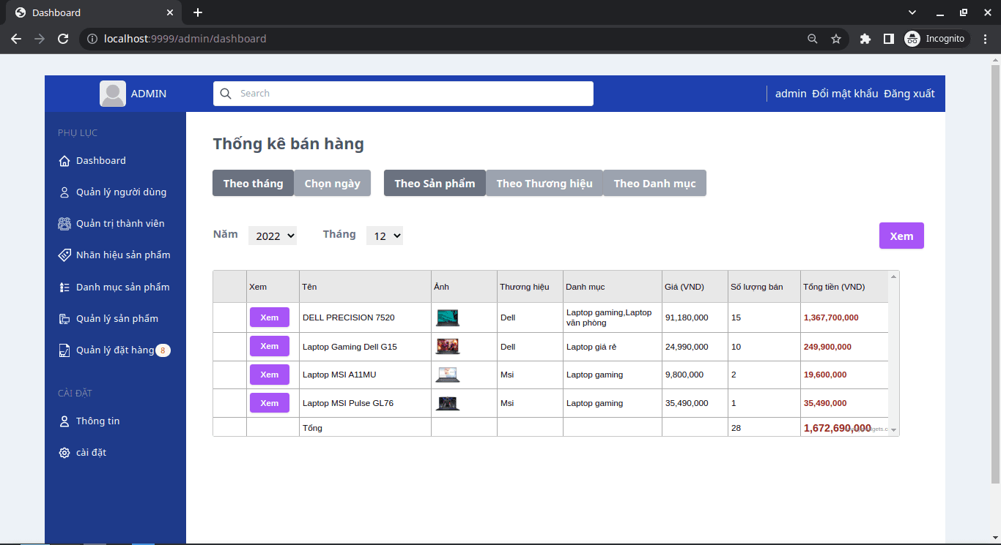
Task: Click table scrollbar up arrow
Action: (x=893, y=277)
